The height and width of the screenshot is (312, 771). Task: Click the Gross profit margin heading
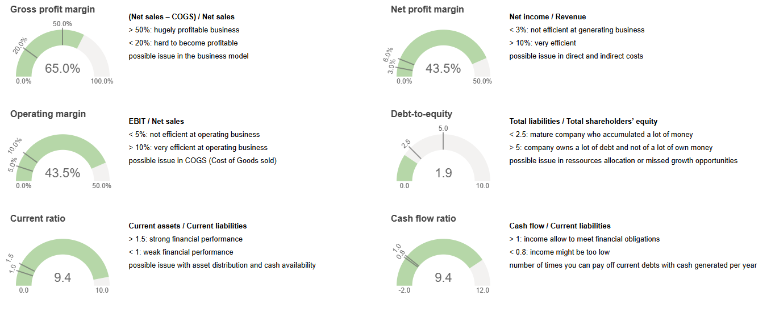(53, 10)
